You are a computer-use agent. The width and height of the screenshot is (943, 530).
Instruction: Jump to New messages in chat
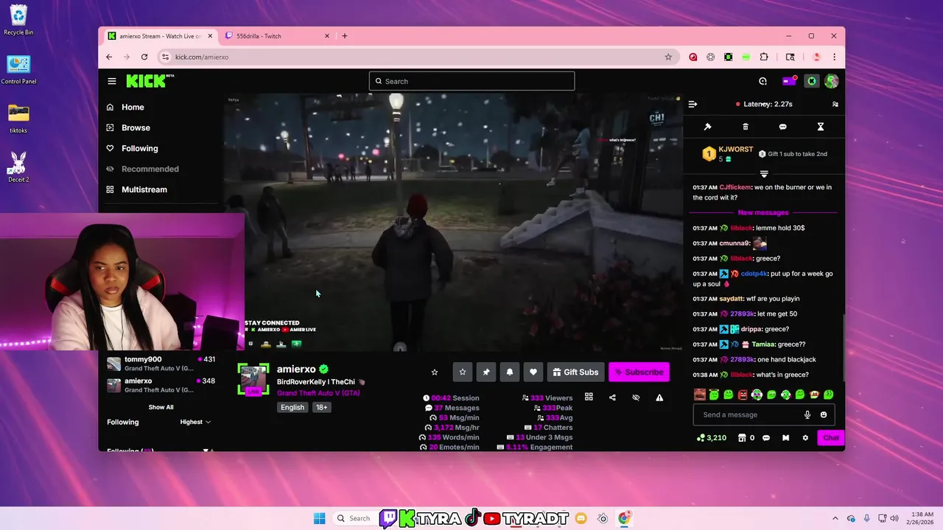click(x=763, y=213)
